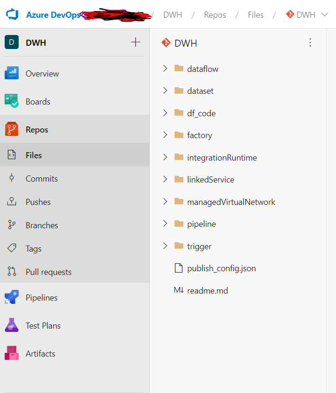The height and width of the screenshot is (393, 336).
Task: Open Artifacts section
Action: click(x=40, y=354)
